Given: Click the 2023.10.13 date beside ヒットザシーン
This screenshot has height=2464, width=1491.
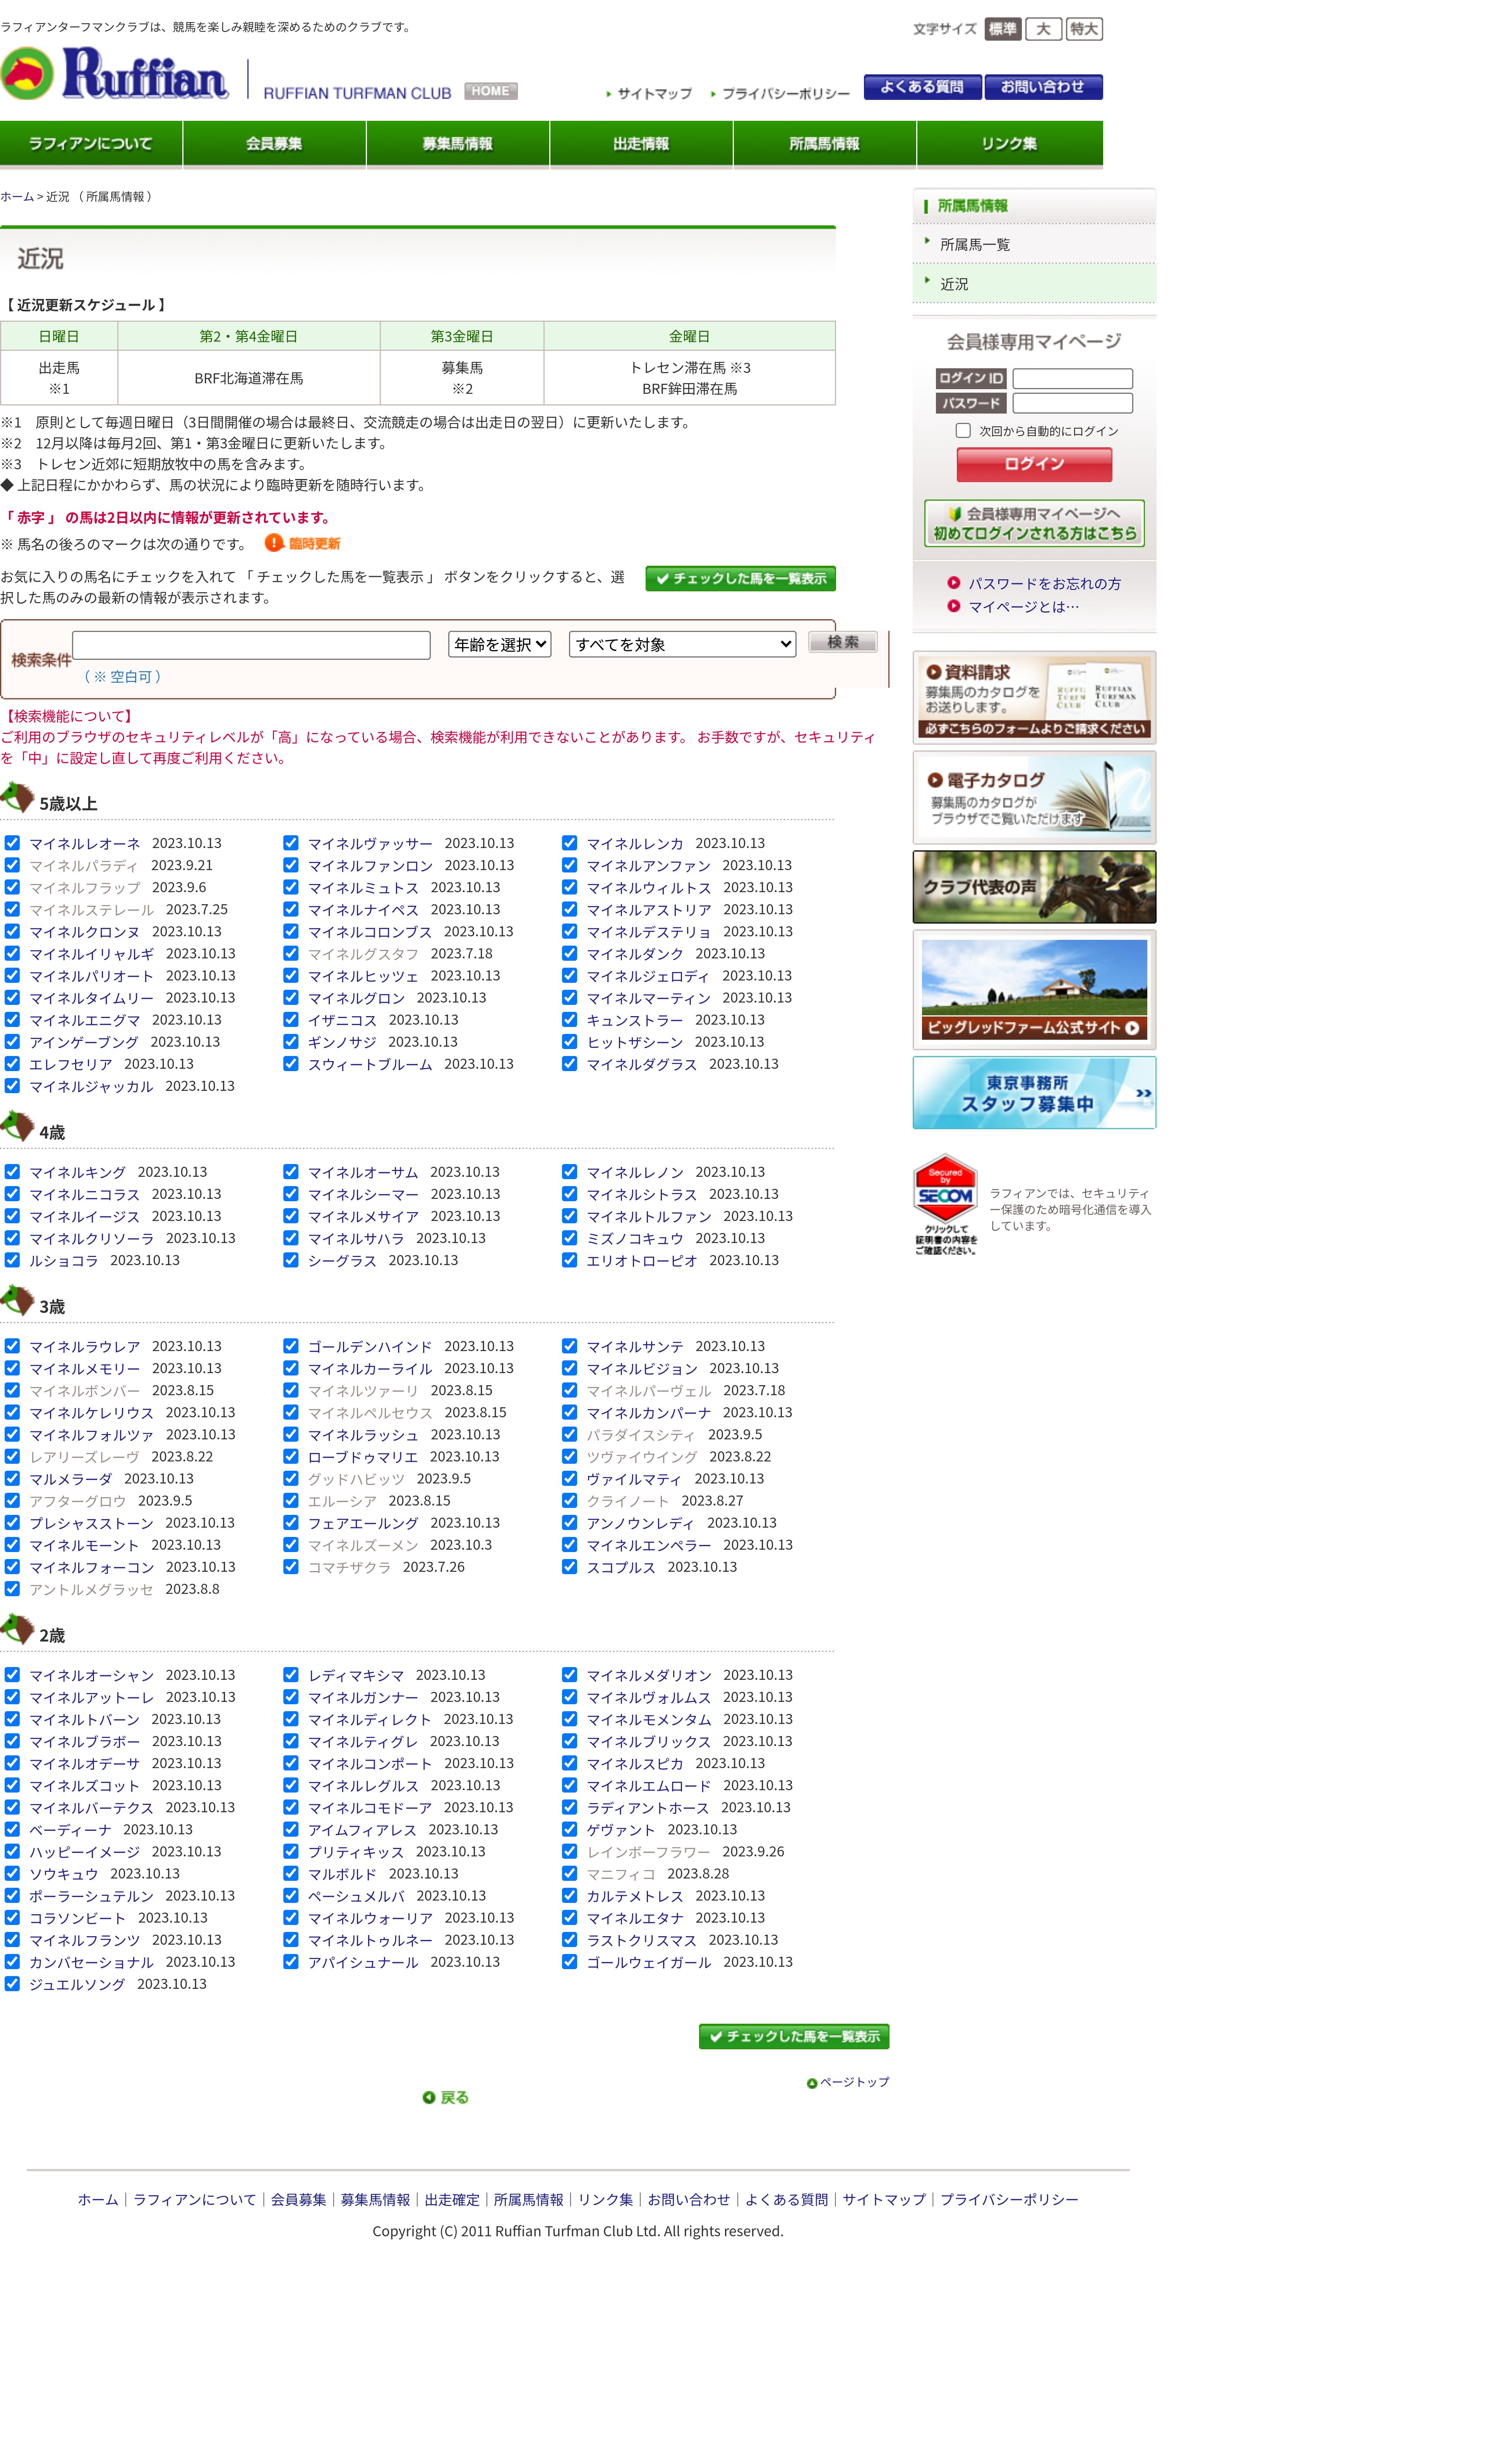Looking at the screenshot, I should [x=730, y=1042].
